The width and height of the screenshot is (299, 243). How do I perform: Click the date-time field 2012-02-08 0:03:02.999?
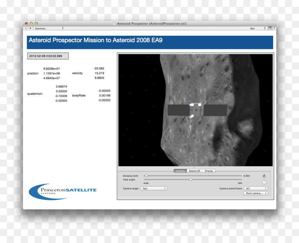point(48,56)
